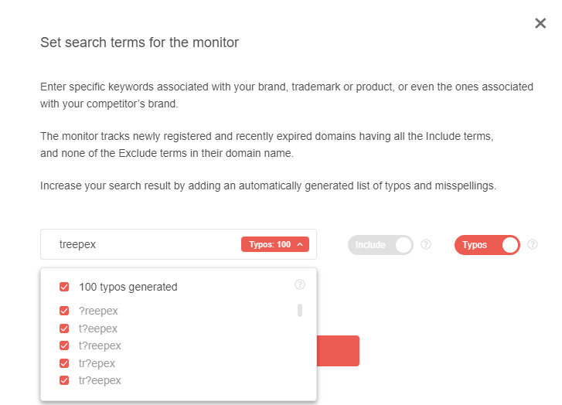Click the red button behind the dropdown
The width and height of the screenshot is (562, 405).
338,351
